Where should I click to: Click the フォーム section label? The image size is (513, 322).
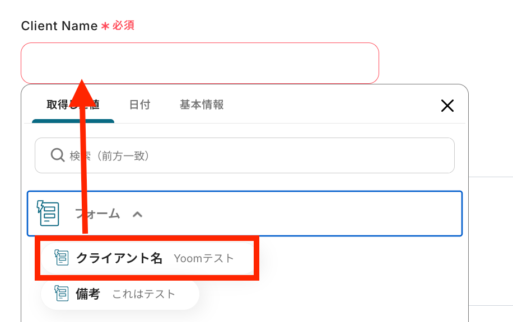(x=98, y=214)
